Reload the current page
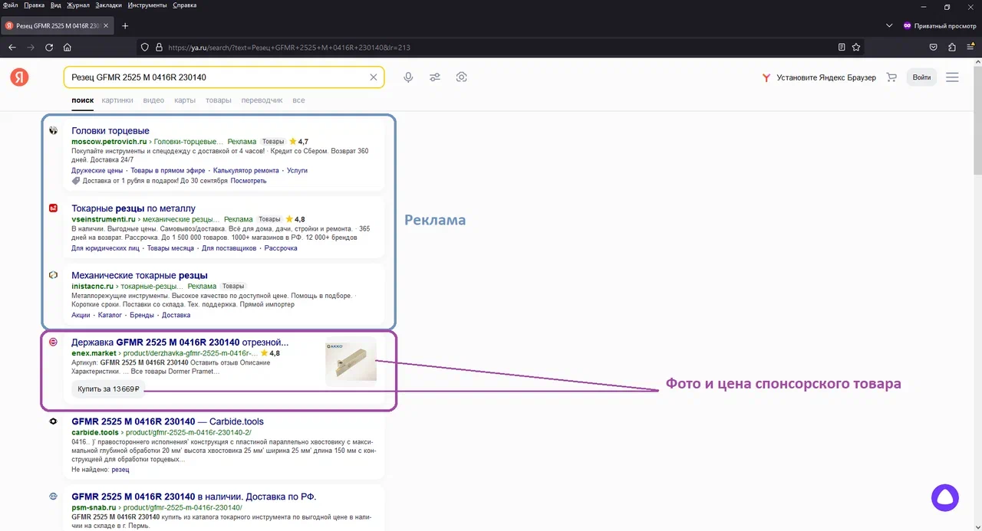Image resolution: width=982 pixels, height=531 pixels. click(x=49, y=47)
